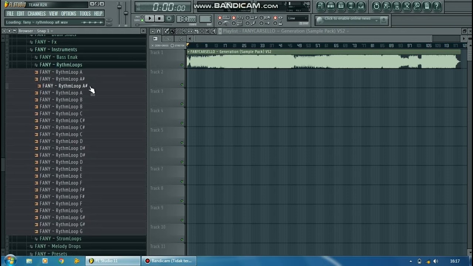The image size is (473, 266).
Task: Open the VIEW menu
Action: tap(53, 14)
